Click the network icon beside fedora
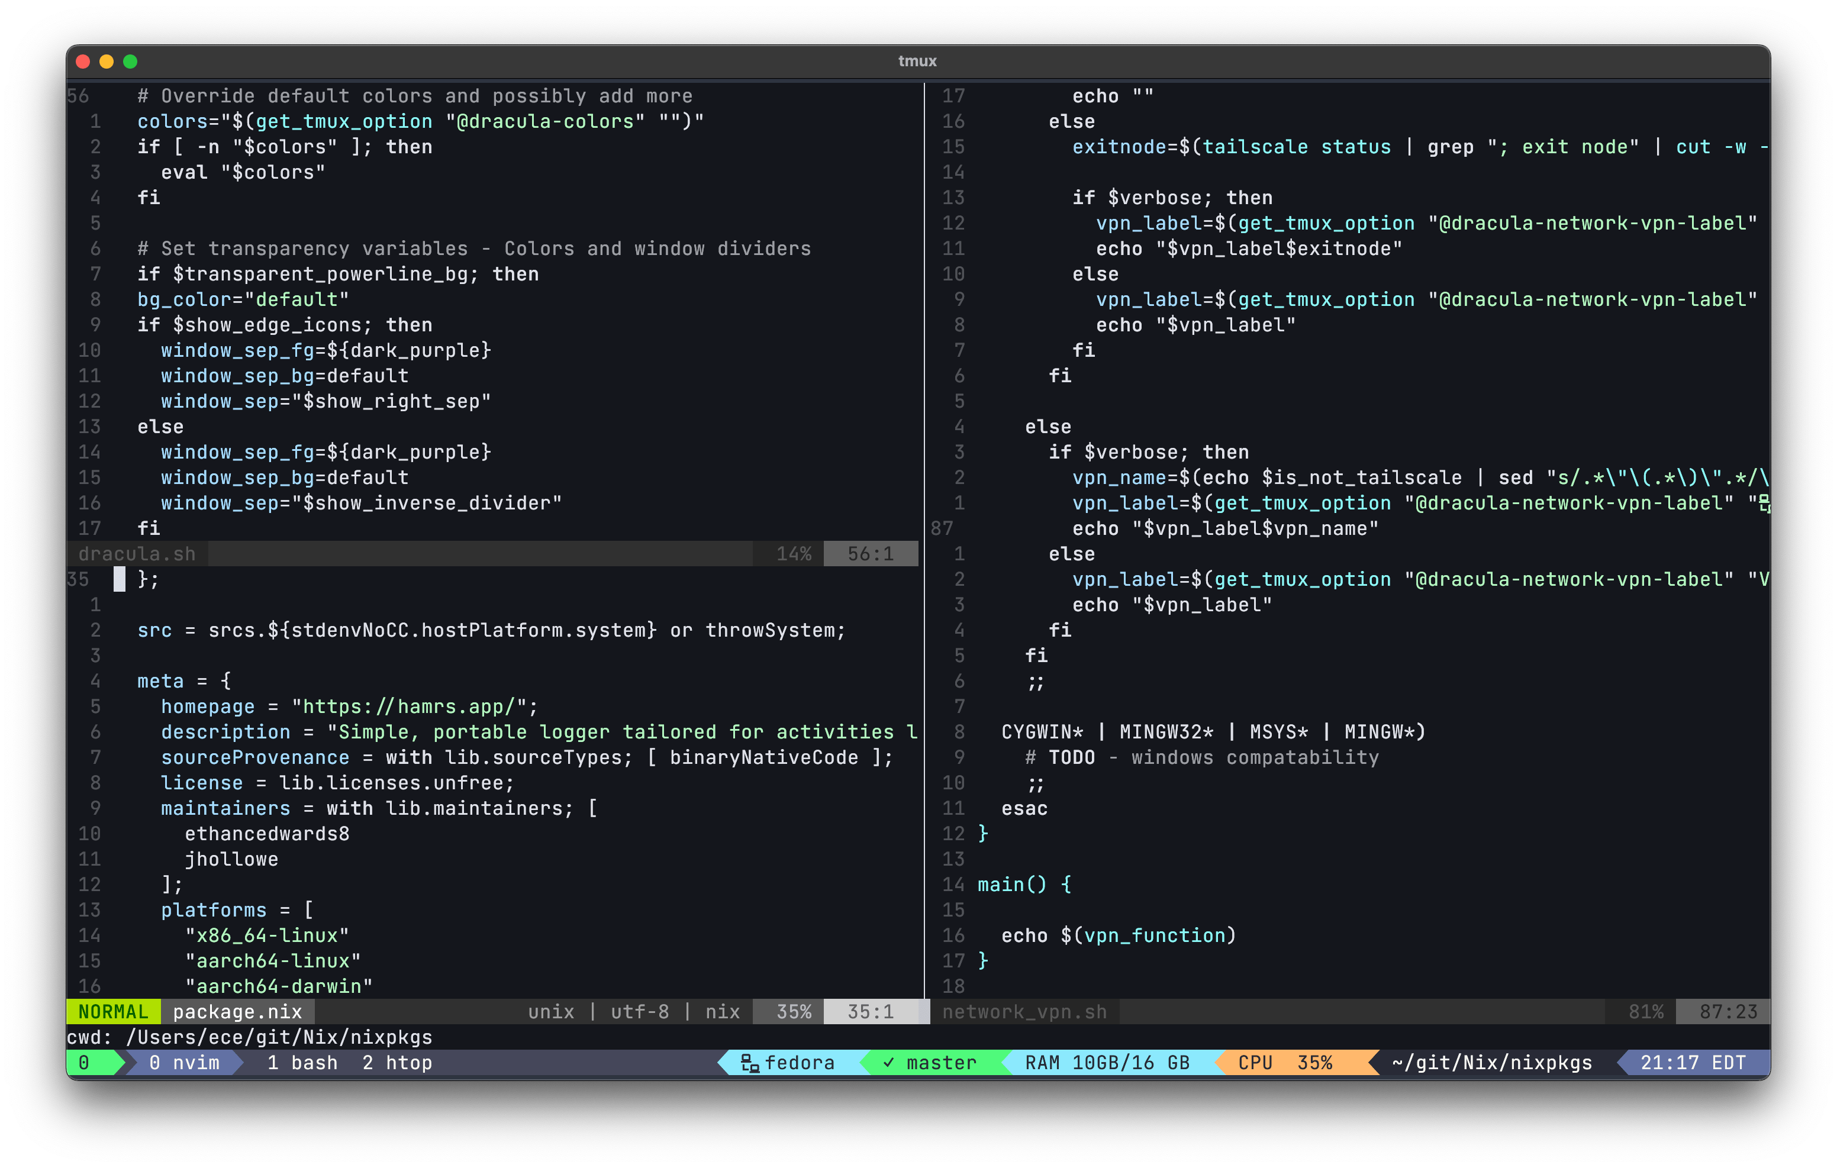Viewport: 1837px width, 1168px height. click(x=749, y=1063)
